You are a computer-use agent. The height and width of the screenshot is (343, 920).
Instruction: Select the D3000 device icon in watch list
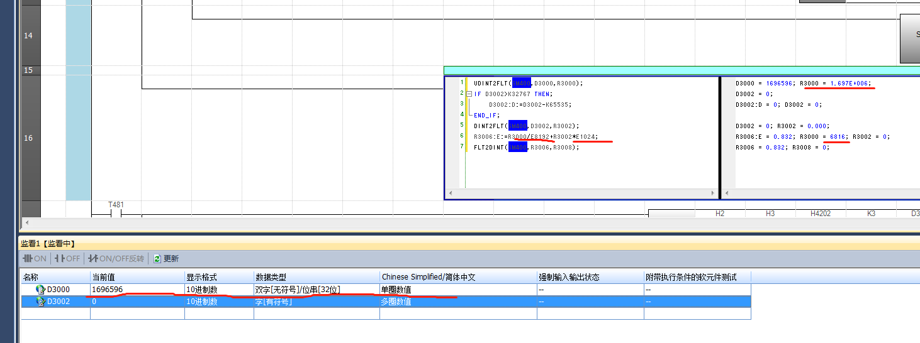41,290
